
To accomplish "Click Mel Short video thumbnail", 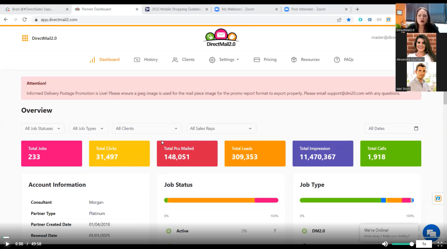I will [422, 77].
